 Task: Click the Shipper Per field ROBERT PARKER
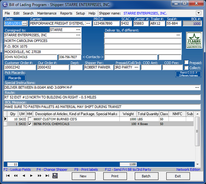click(x=99, y=68)
